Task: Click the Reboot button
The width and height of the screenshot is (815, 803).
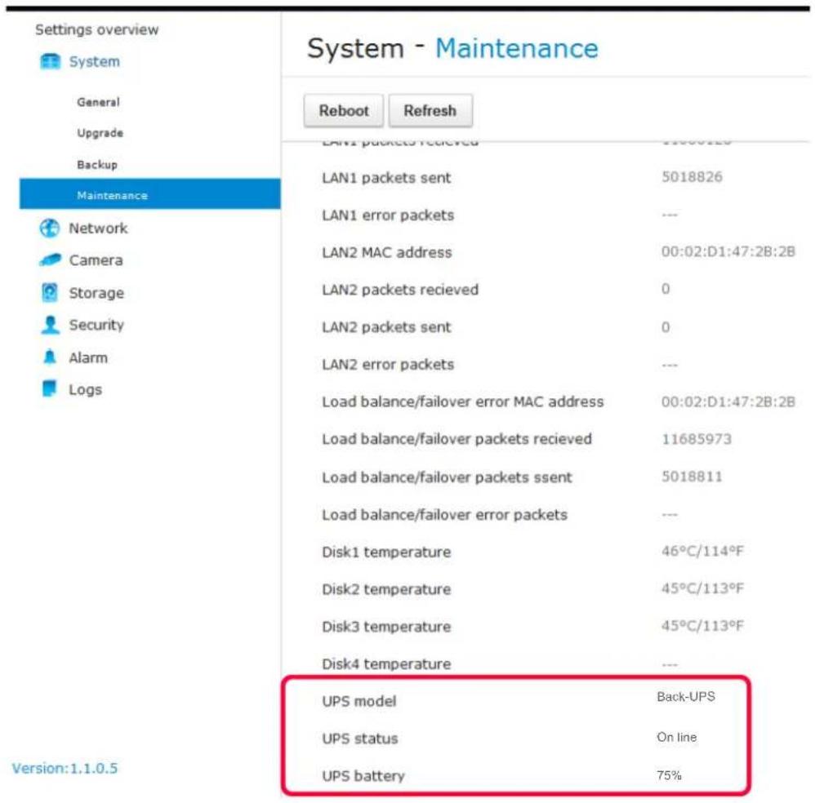Action: coord(344,111)
